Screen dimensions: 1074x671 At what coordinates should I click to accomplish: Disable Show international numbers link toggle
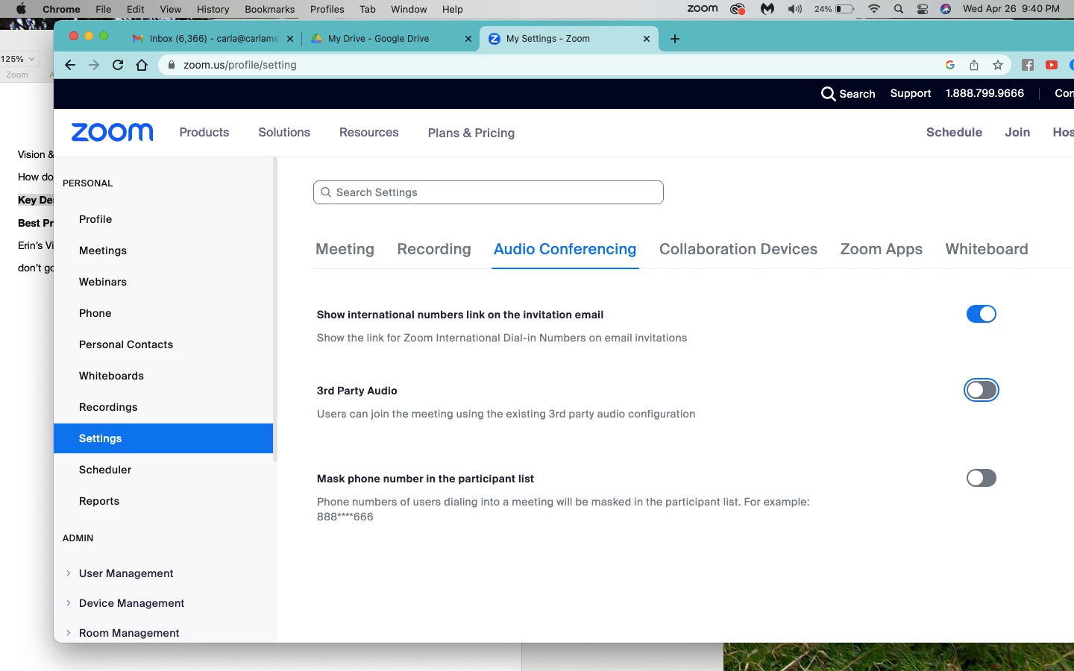[982, 314]
